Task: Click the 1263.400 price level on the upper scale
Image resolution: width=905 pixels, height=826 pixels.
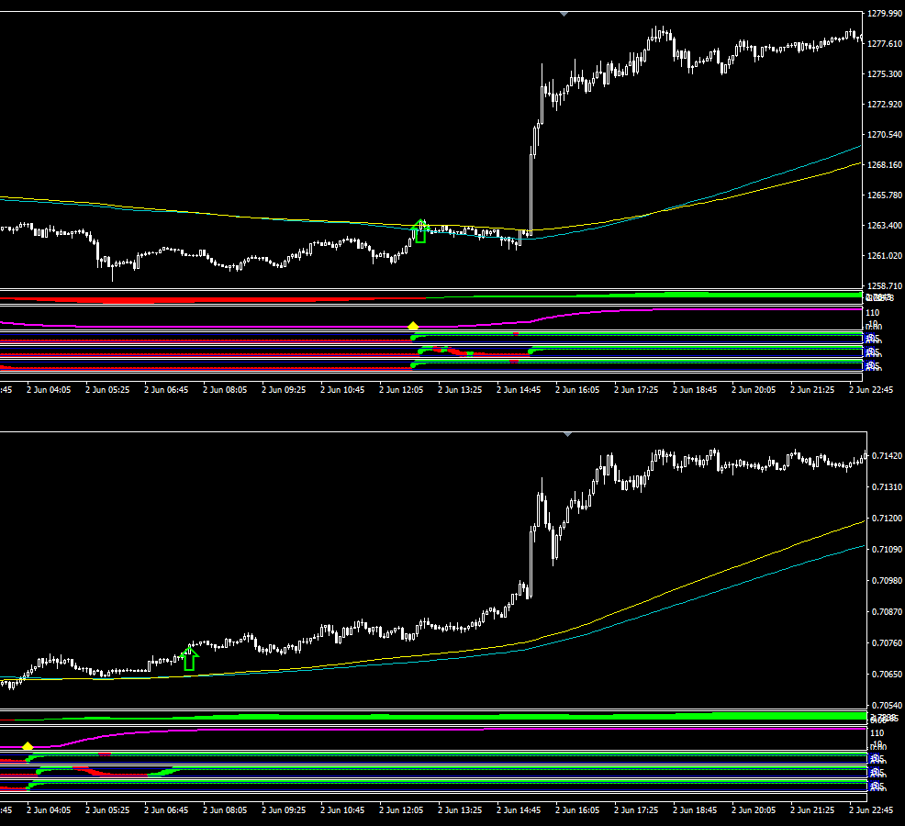Action: coord(883,226)
